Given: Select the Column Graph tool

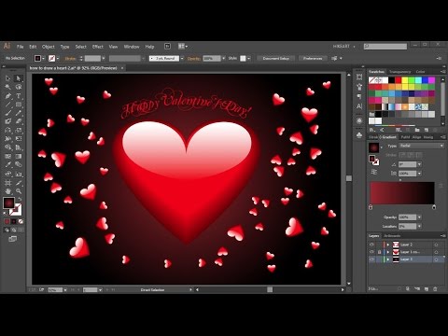Looking at the screenshot, I should point(19,174).
